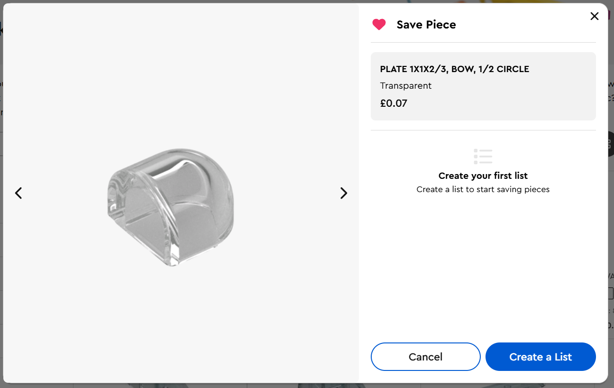This screenshot has width=614, height=388.
Task: Cancel saving the piece
Action: 425,357
